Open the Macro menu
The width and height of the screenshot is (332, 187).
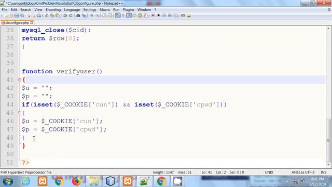pos(105,10)
